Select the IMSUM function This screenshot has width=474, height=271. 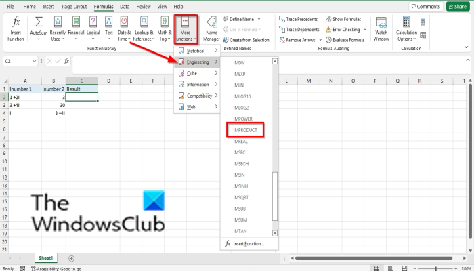(240, 220)
